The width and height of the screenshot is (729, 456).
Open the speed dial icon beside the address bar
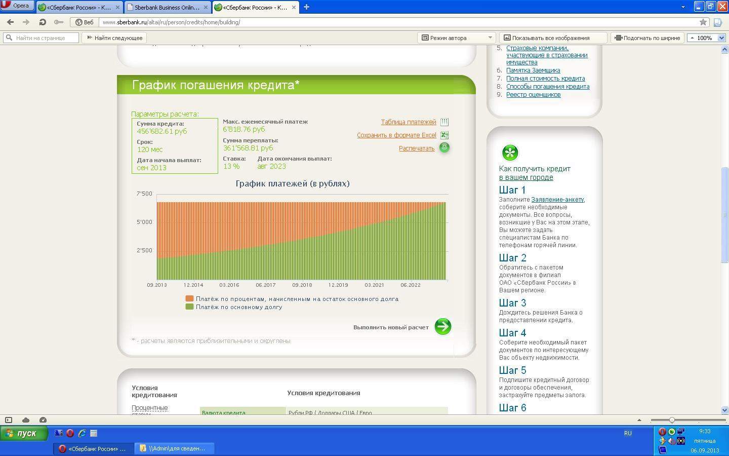click(x=718, y=22)
